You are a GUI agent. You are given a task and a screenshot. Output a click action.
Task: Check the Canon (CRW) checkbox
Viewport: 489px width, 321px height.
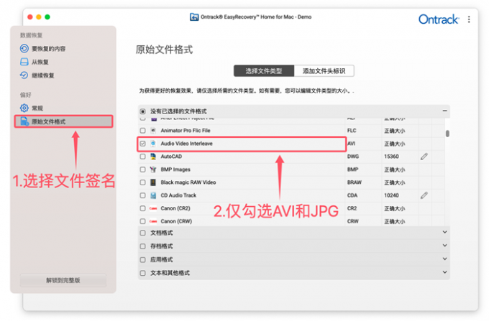click(x=142, y=221)
